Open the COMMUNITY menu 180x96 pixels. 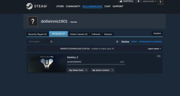coord(73,6)
